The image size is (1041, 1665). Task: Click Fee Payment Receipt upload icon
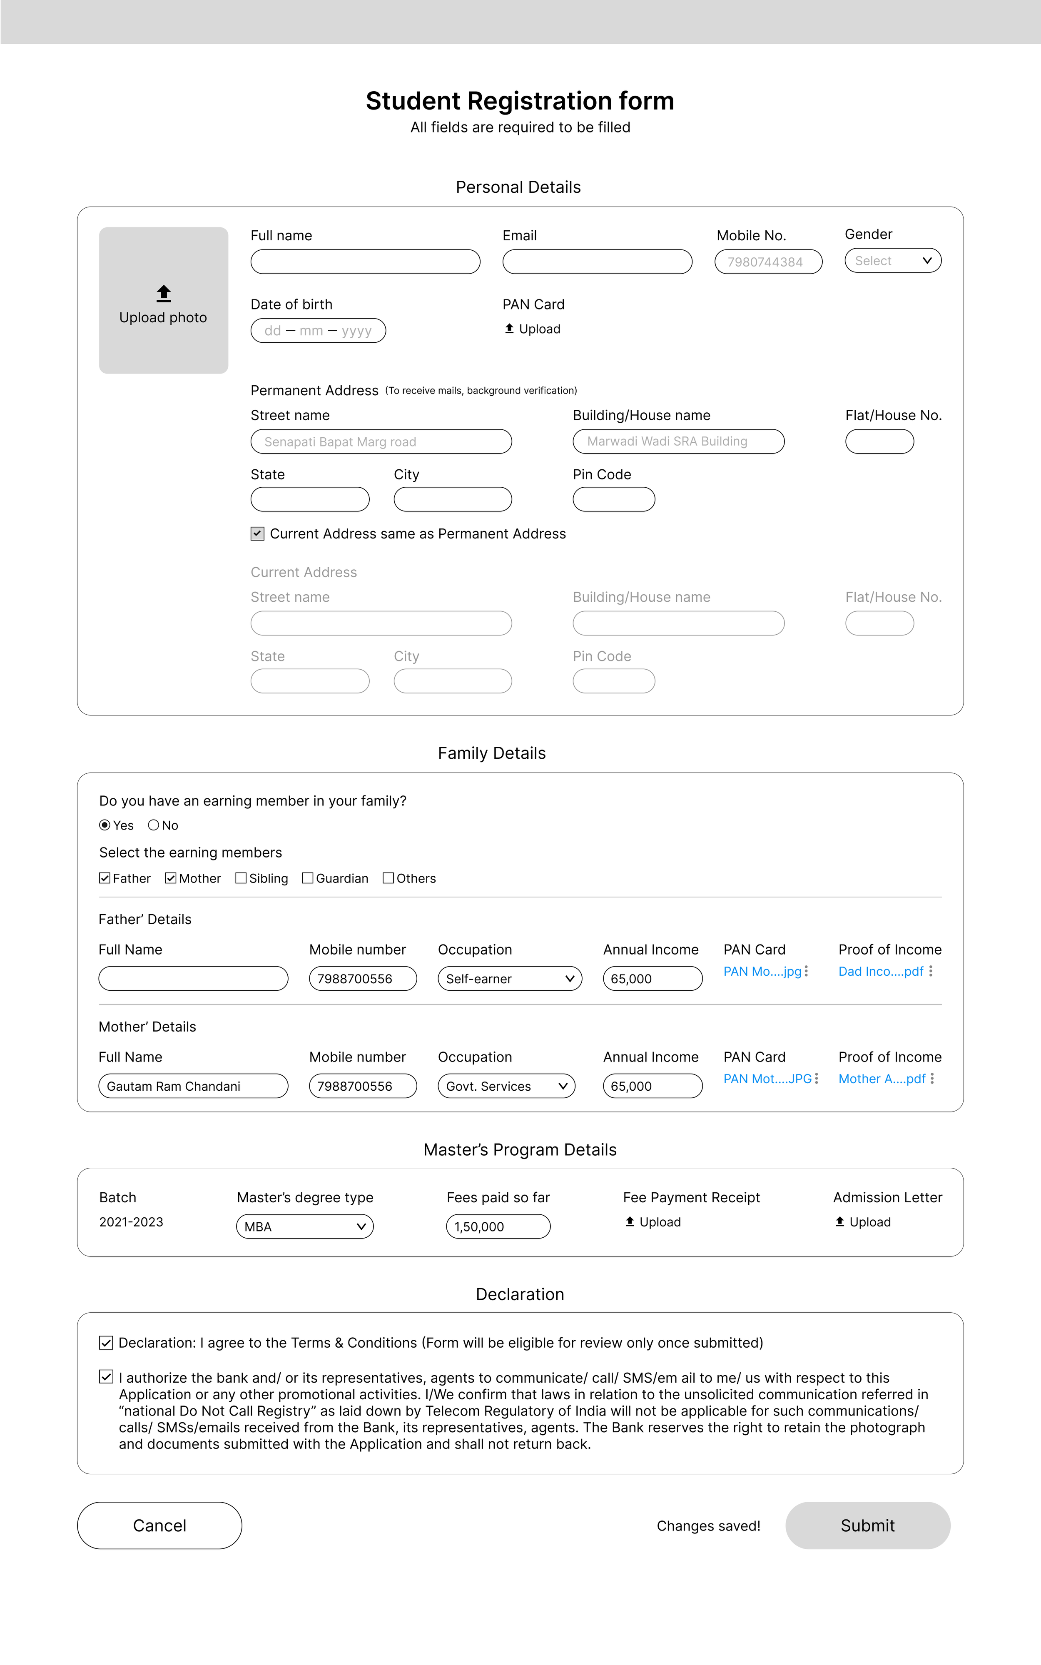pyautogui.click(x=629, y=1221)
